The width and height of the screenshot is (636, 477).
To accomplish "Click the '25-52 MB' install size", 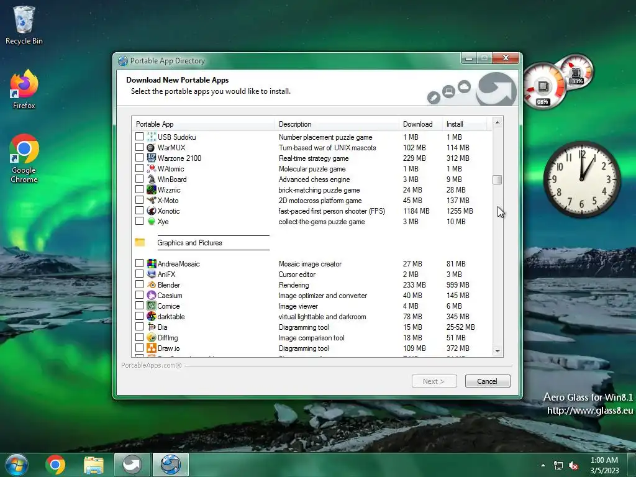I will (x=460, y=327).
